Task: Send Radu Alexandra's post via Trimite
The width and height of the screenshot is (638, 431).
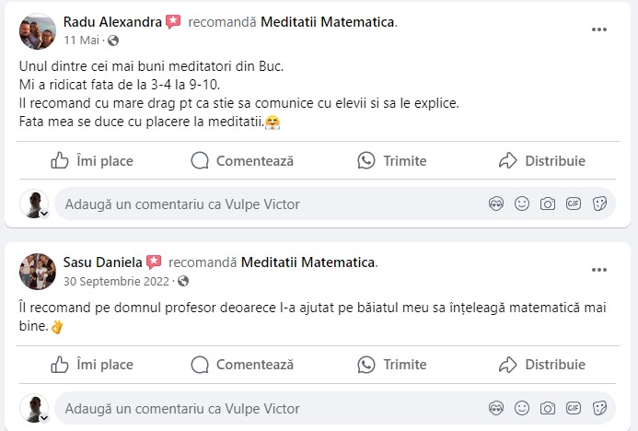Action: point(392,160)
